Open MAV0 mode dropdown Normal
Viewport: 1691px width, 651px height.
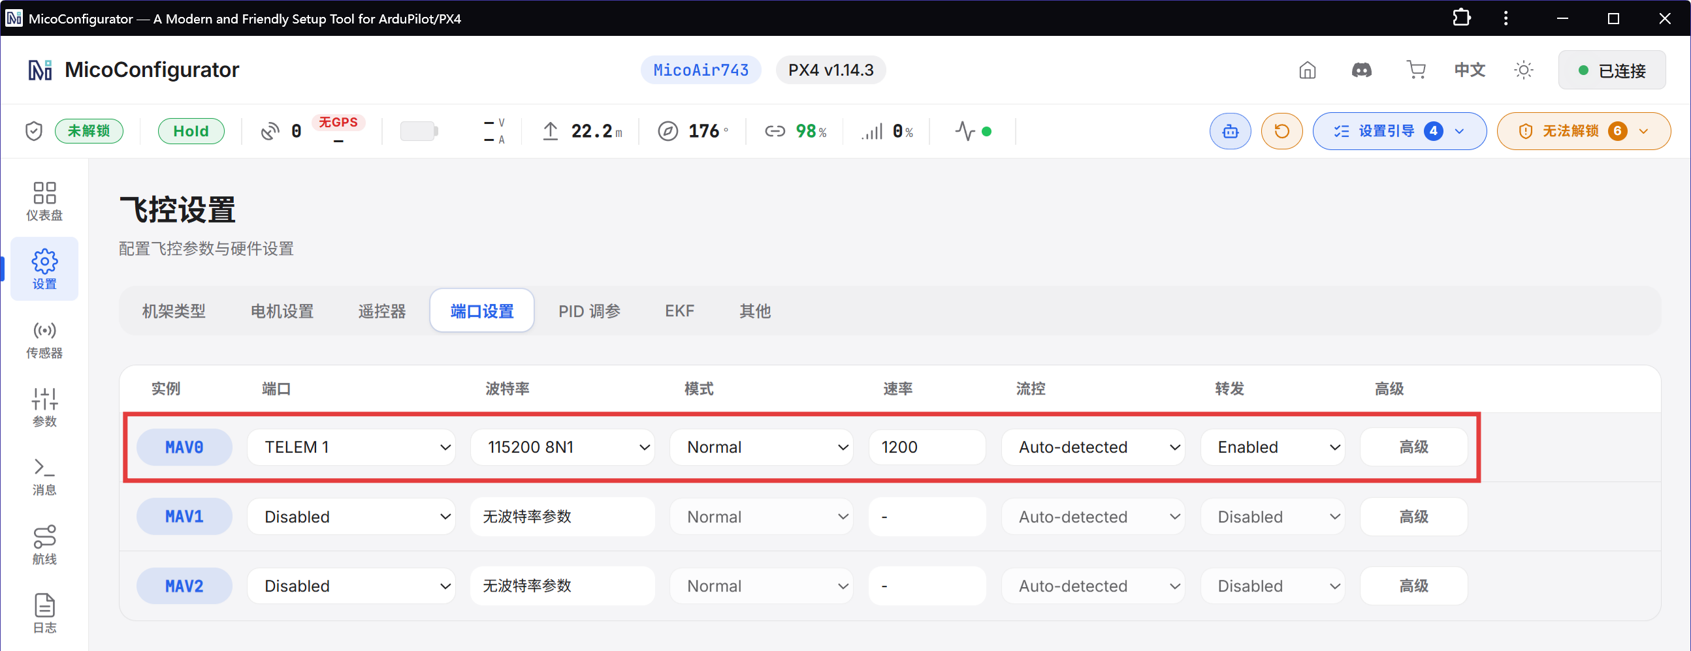point(762,447)
